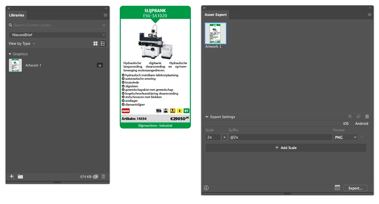Select the Artwork 1 thumbnail in Asset Export
The height and width of the screenshot is (204, 379).
click(x=216, y=33)
